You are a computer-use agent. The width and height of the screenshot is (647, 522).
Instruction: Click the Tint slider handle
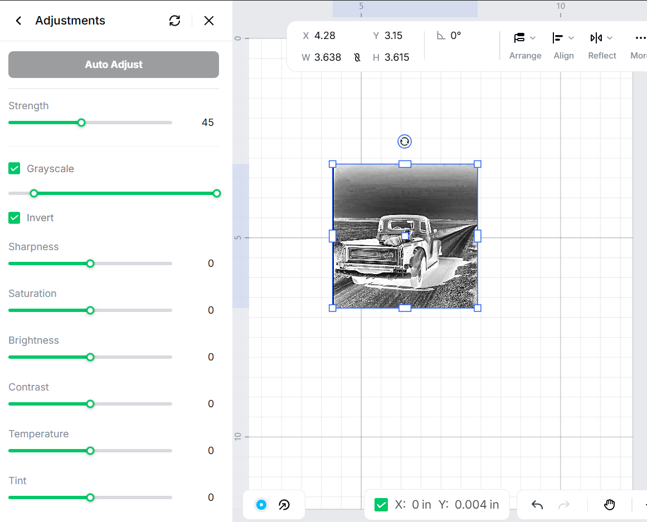(90, 497)
